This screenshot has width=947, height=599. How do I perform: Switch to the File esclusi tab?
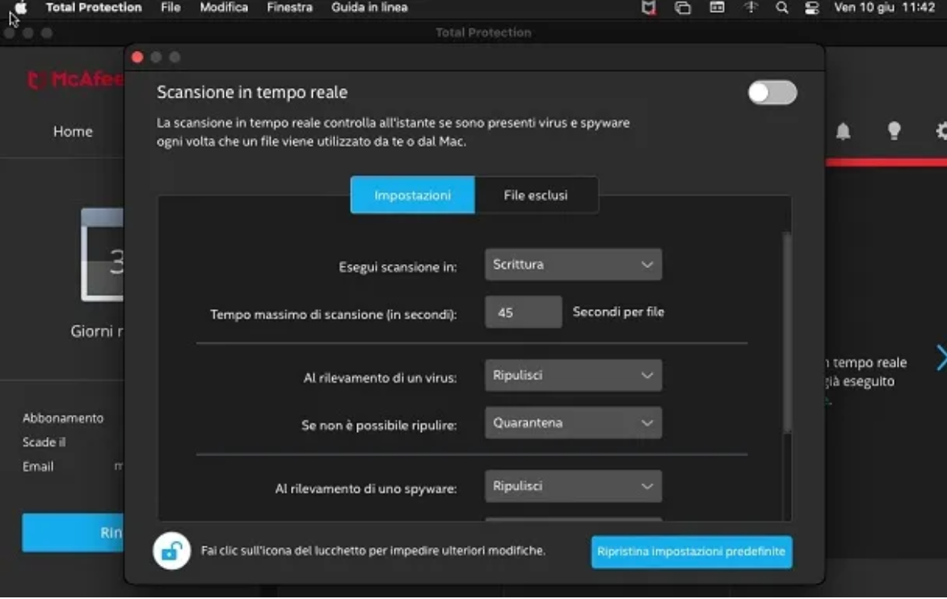pos(537,195)
